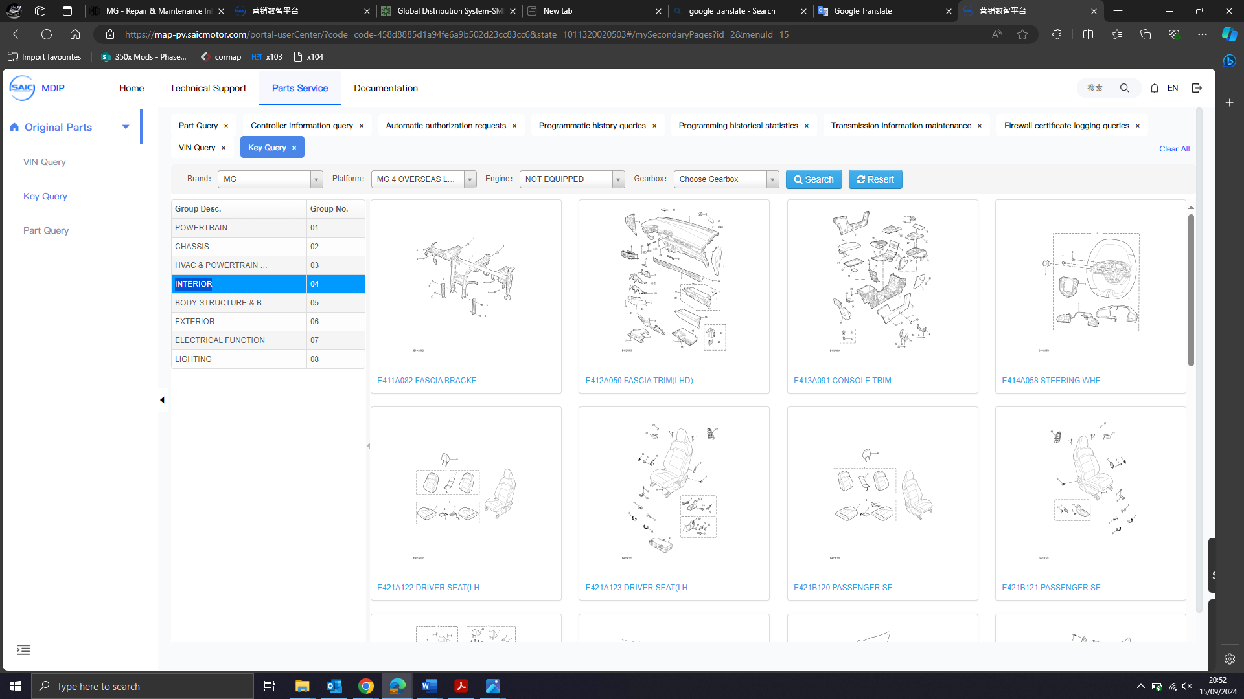Switch to Google Translate browser tab
The width and height of the screenshot is (1244, 699).
(886, 11)
